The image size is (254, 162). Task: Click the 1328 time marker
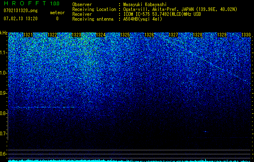(198, 35)
